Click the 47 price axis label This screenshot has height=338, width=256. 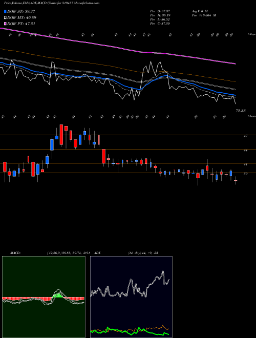(x=245, y=136)
